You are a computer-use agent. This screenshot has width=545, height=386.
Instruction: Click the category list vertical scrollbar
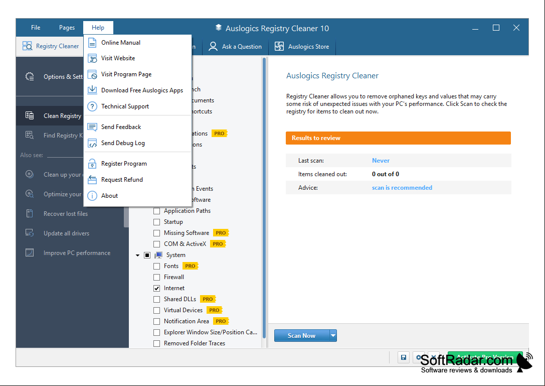pyautogui.click(x=264, y=198)
